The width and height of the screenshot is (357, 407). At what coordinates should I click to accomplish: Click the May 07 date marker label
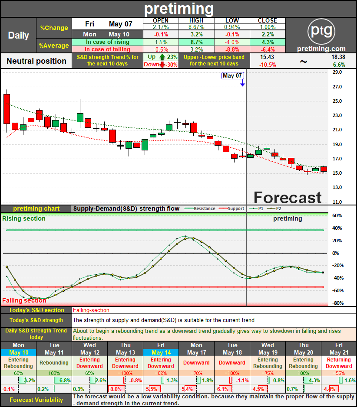click(x=232, y=75)
